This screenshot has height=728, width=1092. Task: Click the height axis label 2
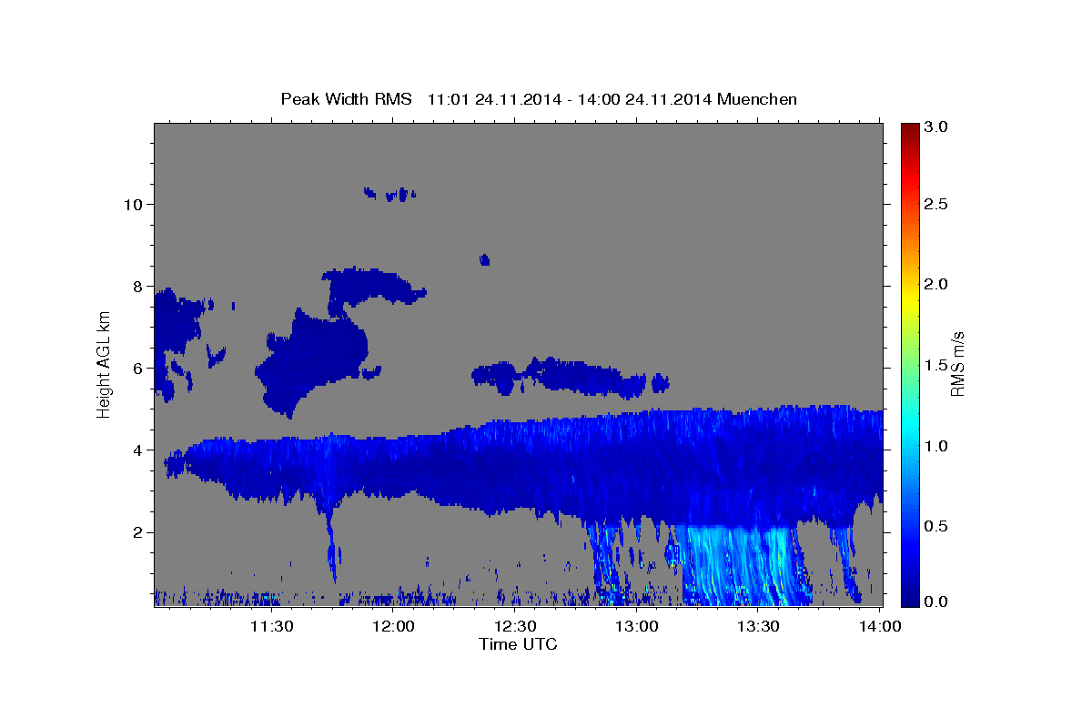[x=137, y=532]
